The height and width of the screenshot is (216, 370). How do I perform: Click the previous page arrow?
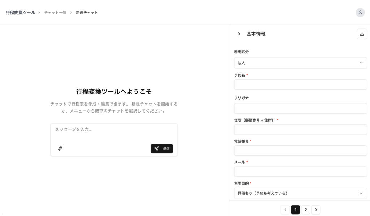(285, 210)
